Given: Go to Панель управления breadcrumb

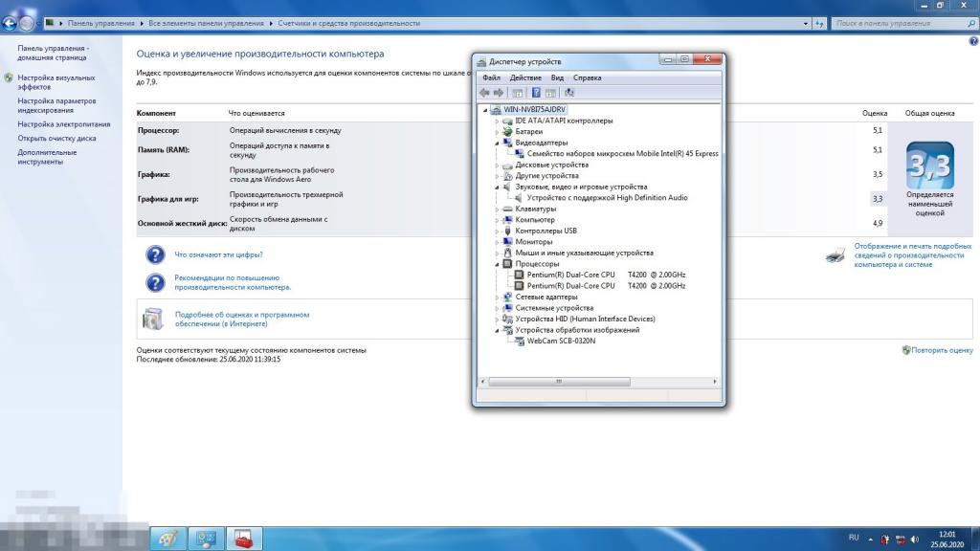Looking at the screenshot, I should point(101,24).
